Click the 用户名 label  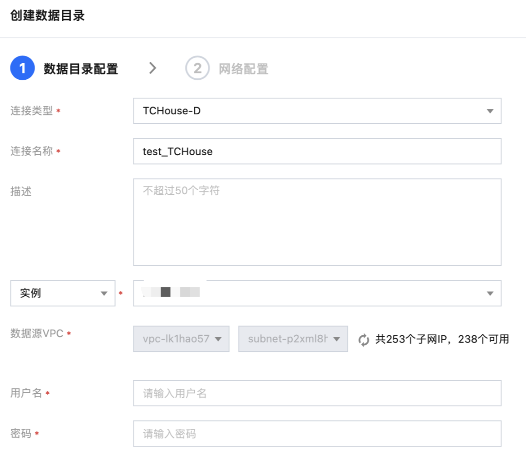(x=26, y=393)
